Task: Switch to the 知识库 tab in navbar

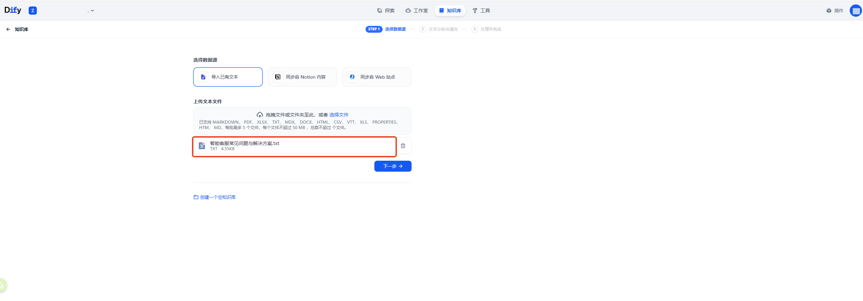Action: tap(450, 11)
